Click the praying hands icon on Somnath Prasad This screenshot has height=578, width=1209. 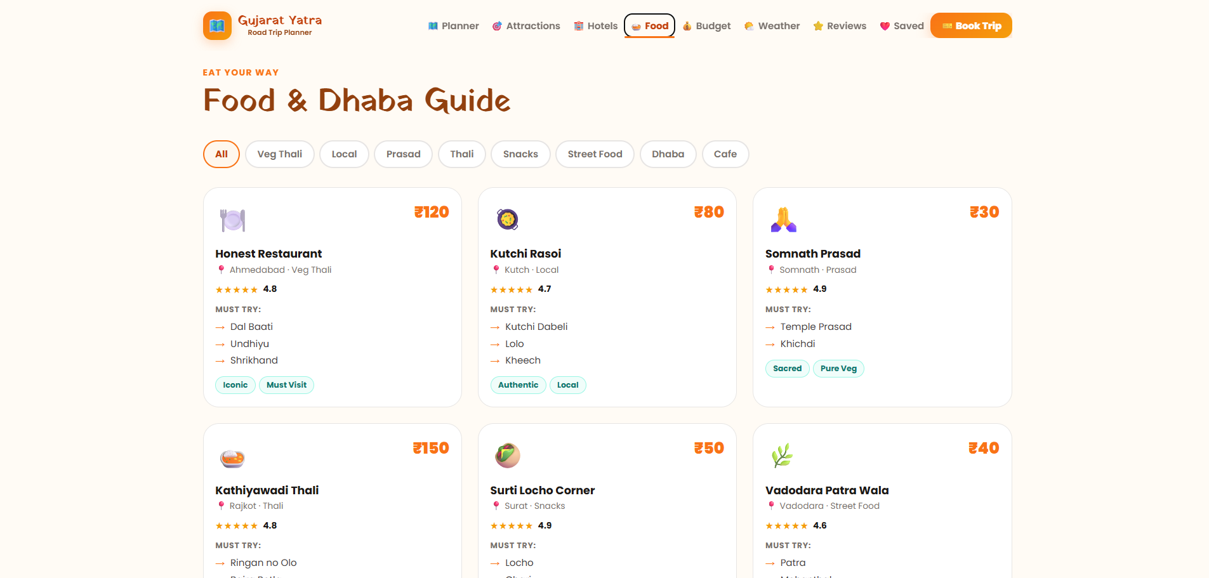coord(783,219)
